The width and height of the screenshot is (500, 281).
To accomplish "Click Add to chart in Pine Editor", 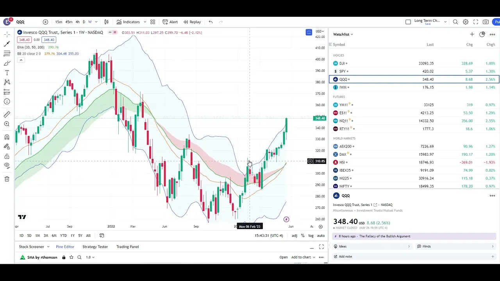I will click(x=301, y=257).
